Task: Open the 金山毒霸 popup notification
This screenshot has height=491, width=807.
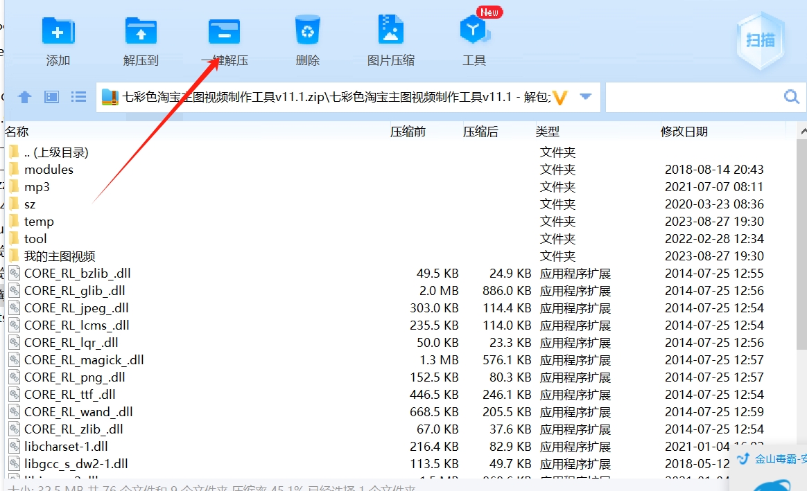Action: [769, 468]
